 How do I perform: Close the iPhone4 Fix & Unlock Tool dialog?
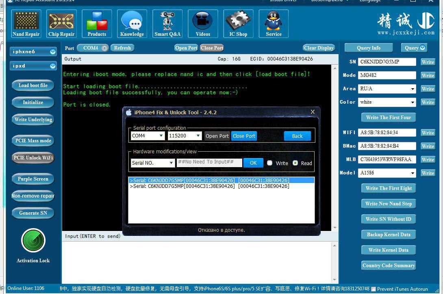point(313,112)
